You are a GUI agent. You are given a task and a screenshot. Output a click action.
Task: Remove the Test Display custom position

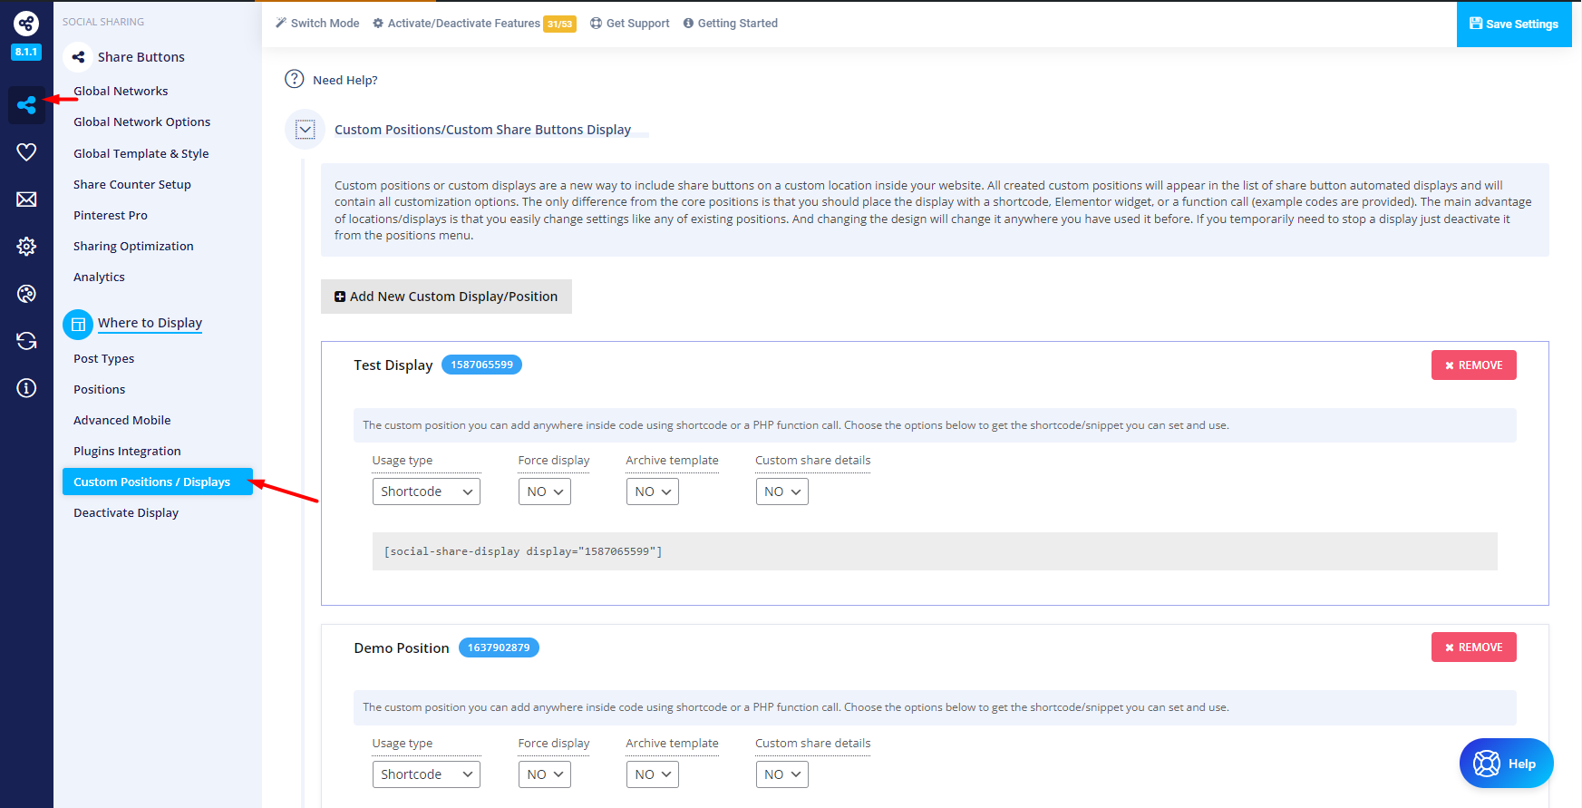(1473, 365)
